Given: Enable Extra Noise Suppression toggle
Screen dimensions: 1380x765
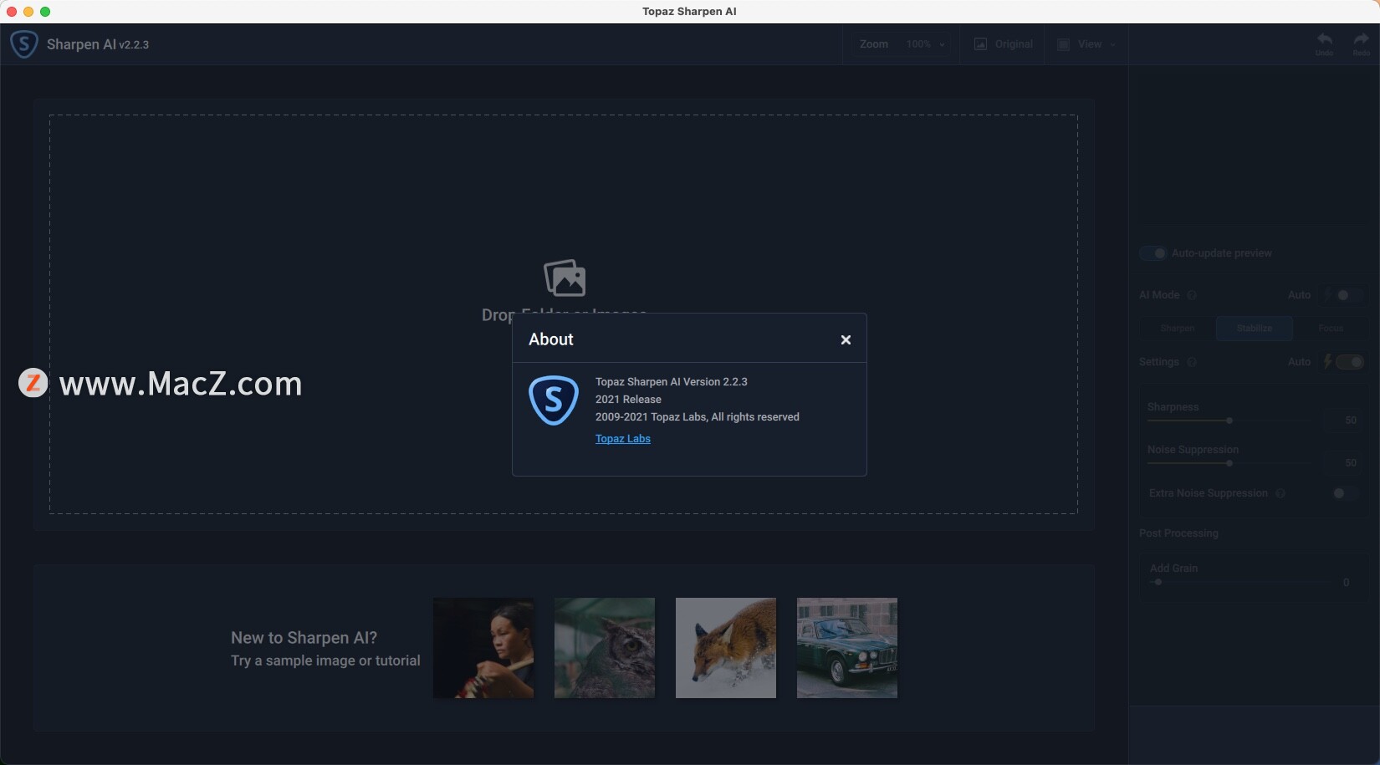Looking at the screenshot, I should 1344,493.
